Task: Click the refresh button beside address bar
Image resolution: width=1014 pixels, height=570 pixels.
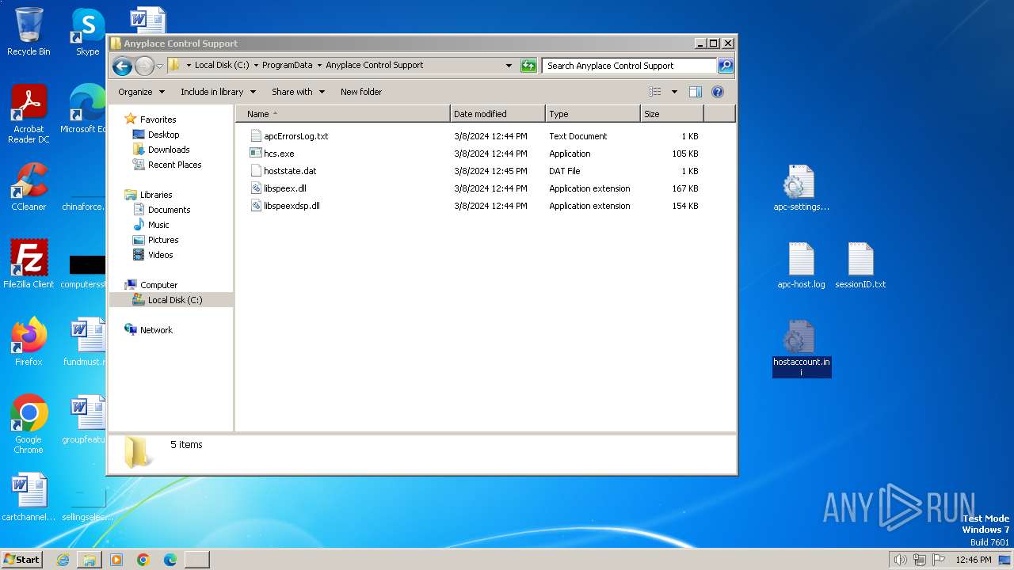Action: [528, 66]
